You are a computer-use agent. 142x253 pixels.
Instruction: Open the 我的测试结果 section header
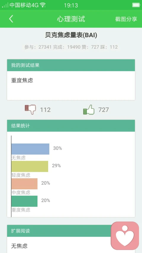(x=71, y=65)
